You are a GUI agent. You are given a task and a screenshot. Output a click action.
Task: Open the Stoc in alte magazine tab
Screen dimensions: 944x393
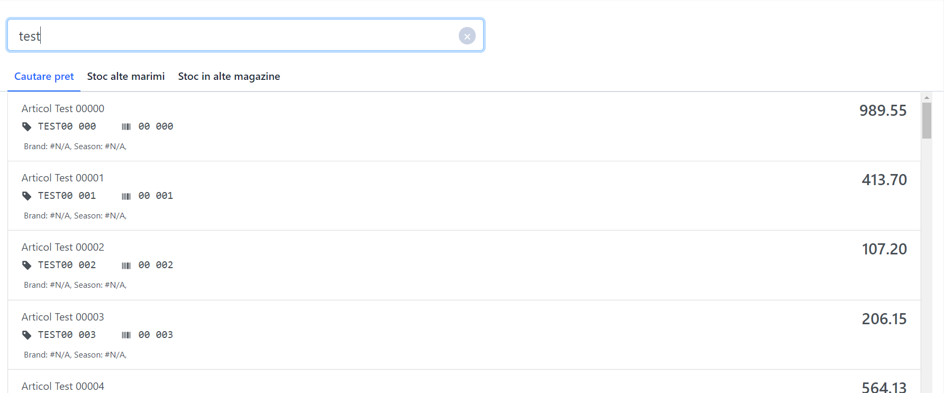tap(229, 76)
